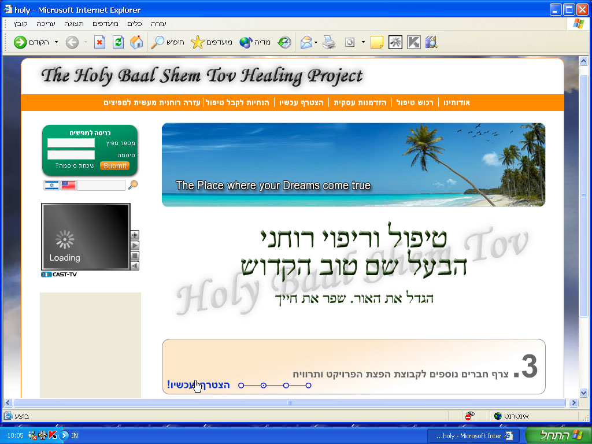Open הזדמנות עסקית nav link

360,103
